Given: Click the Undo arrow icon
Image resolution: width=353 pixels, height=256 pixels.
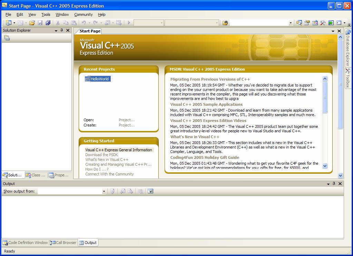Looking at the screenshot, I should point(84,23).
